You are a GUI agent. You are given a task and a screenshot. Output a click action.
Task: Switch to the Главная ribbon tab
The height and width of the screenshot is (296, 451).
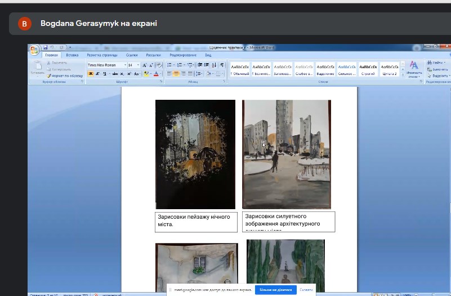[x=51, y=55]
